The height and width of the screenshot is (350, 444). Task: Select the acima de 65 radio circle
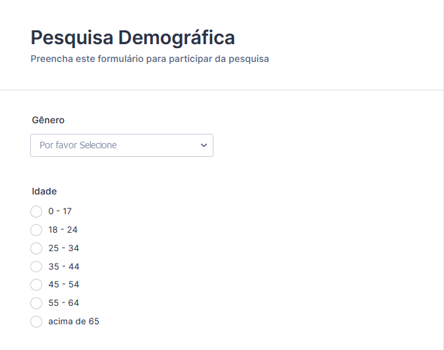click(x=36, y=322)
